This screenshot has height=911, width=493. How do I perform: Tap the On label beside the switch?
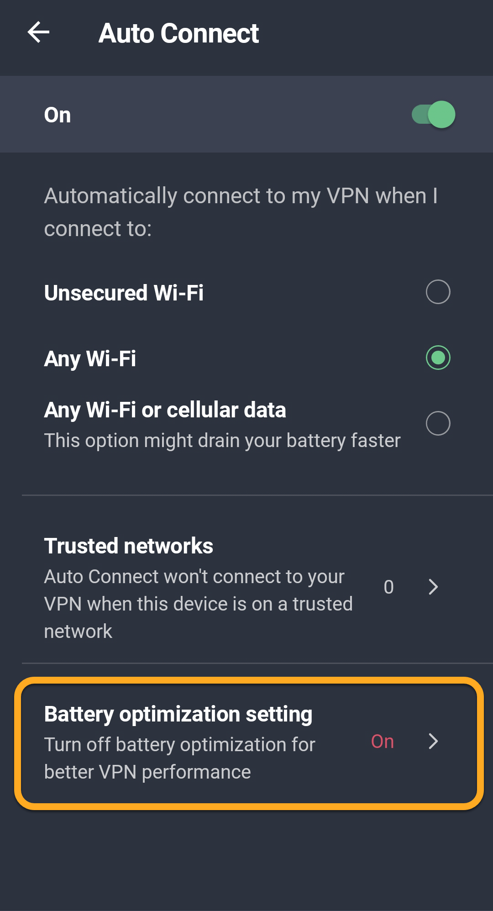click(58, 115)
